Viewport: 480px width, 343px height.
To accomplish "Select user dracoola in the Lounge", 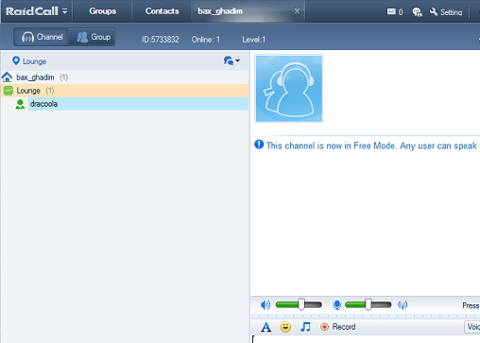I will click(138, 104).
